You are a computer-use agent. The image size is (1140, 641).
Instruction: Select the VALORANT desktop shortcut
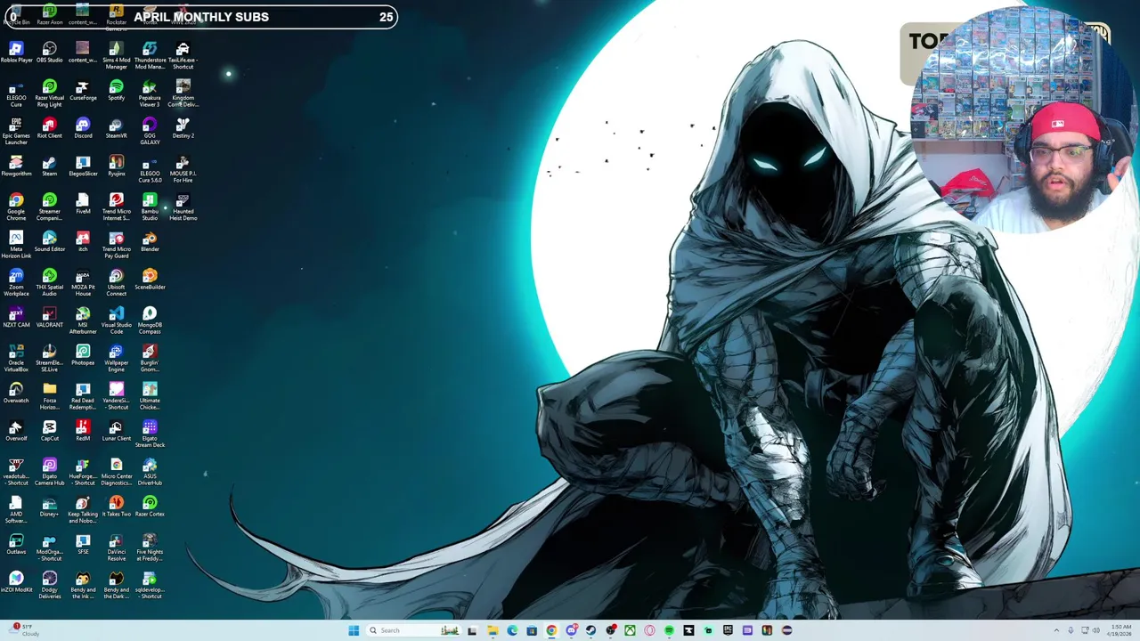(50, 317)
